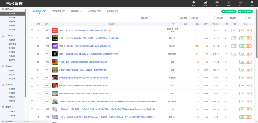The image size is (258, 123).
Task: Click the green 上架 checkmark for product 51
Action: point(226,93)
